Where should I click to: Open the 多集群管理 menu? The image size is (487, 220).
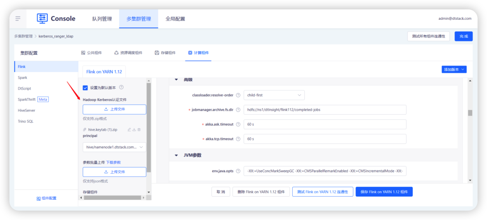138,18
